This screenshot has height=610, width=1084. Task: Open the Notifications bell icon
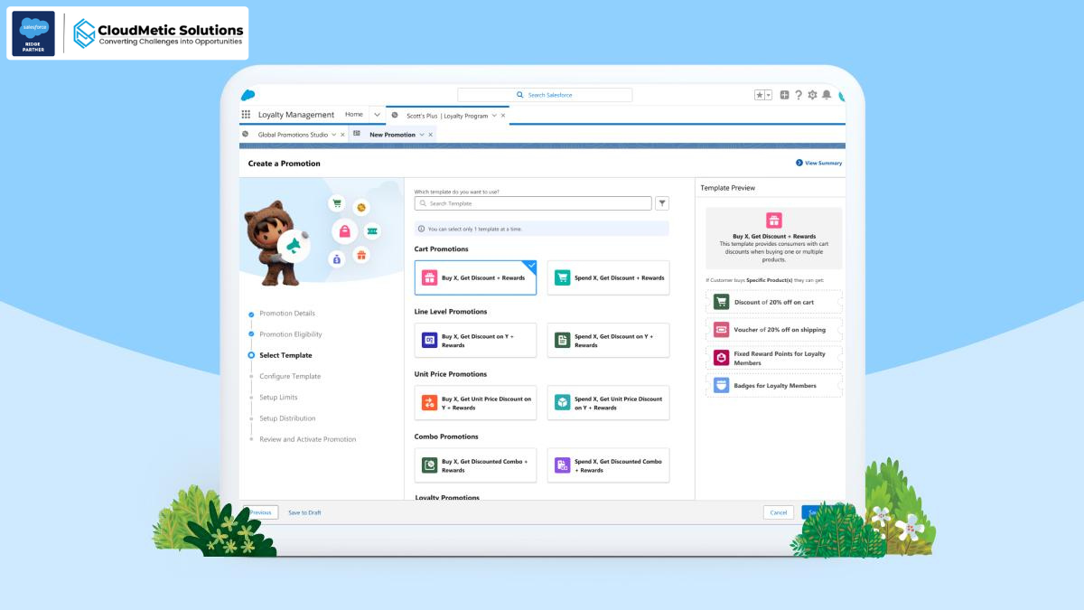pos(826,95)
